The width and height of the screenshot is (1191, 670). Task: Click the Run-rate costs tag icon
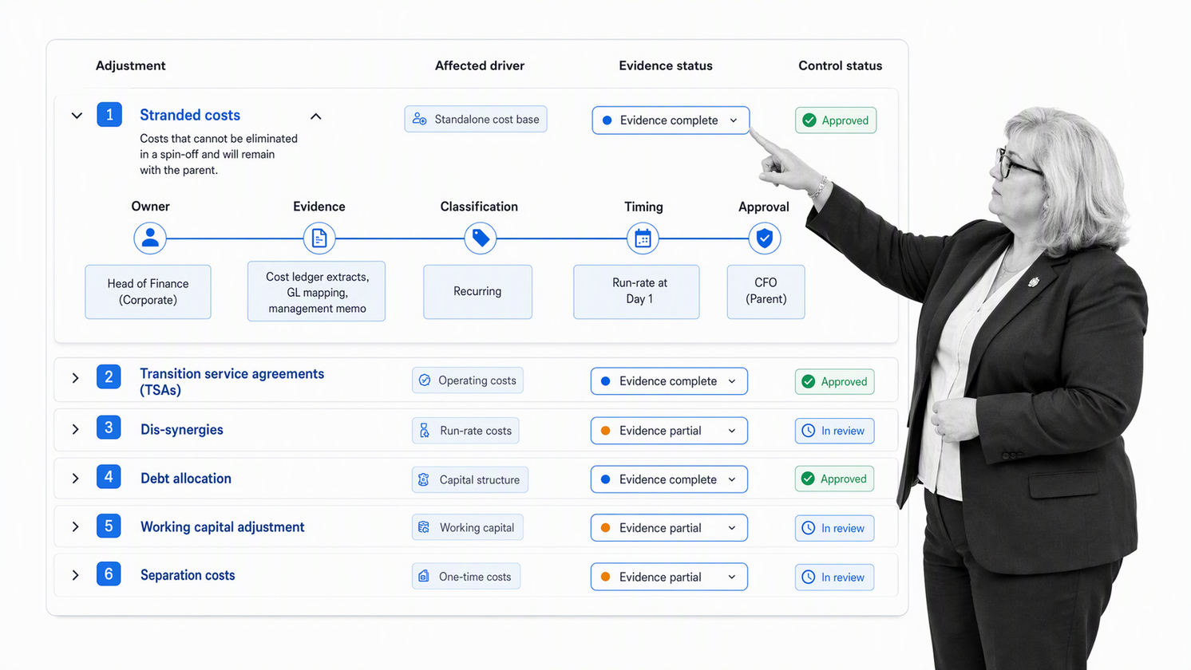pos(425,431)
